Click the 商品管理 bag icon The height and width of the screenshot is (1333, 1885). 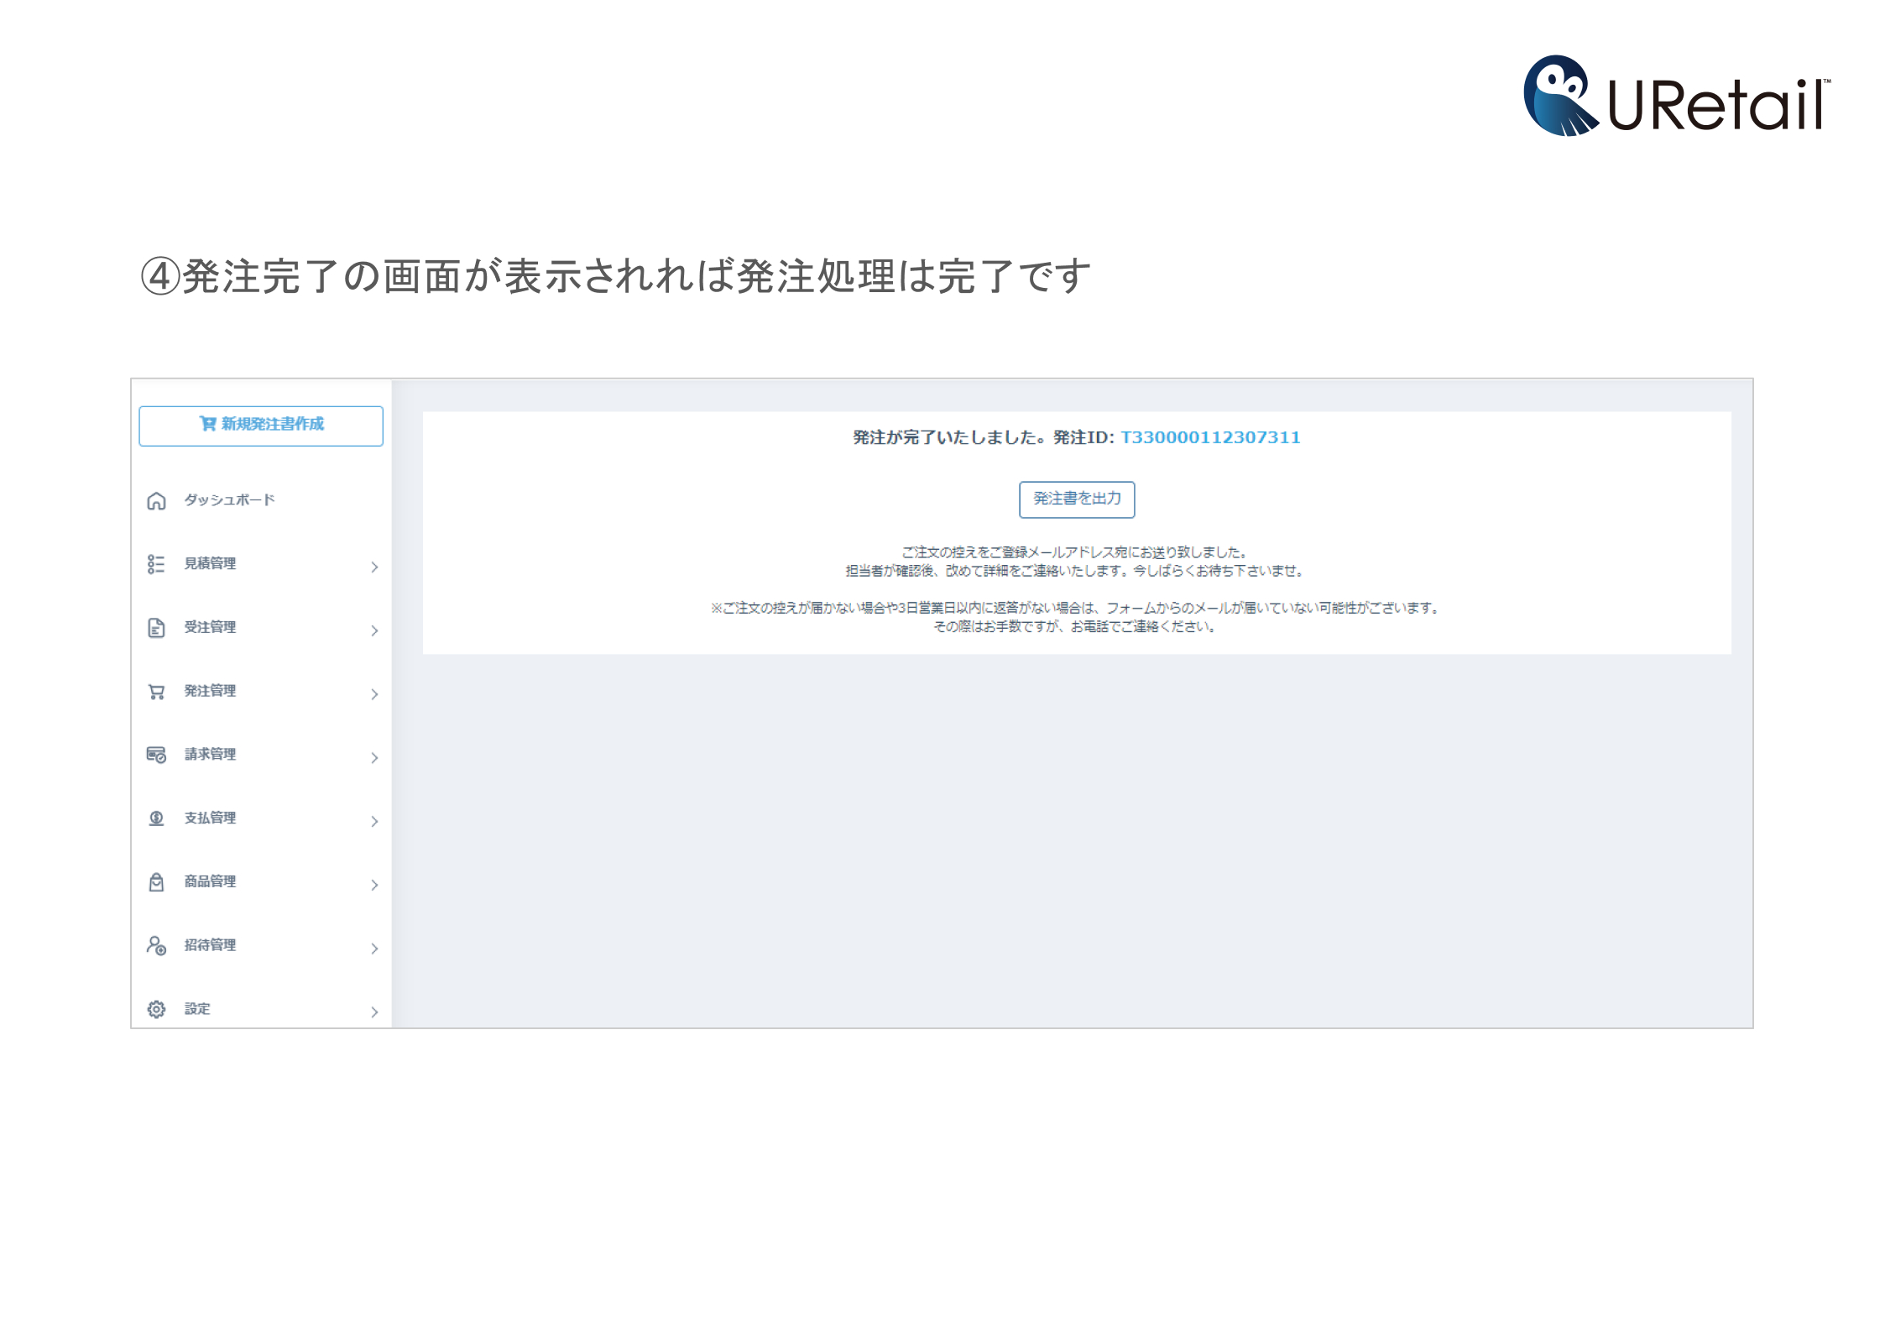(x=156, y=882)
